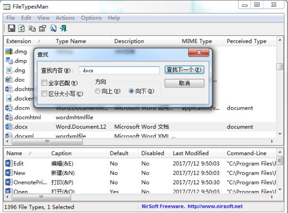Click upper list scroll-down arrow

pyautogui.click(x=280, y=134)
